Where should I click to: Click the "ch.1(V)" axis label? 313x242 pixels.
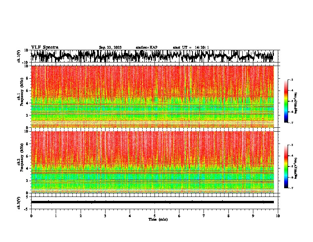(19, 56)
